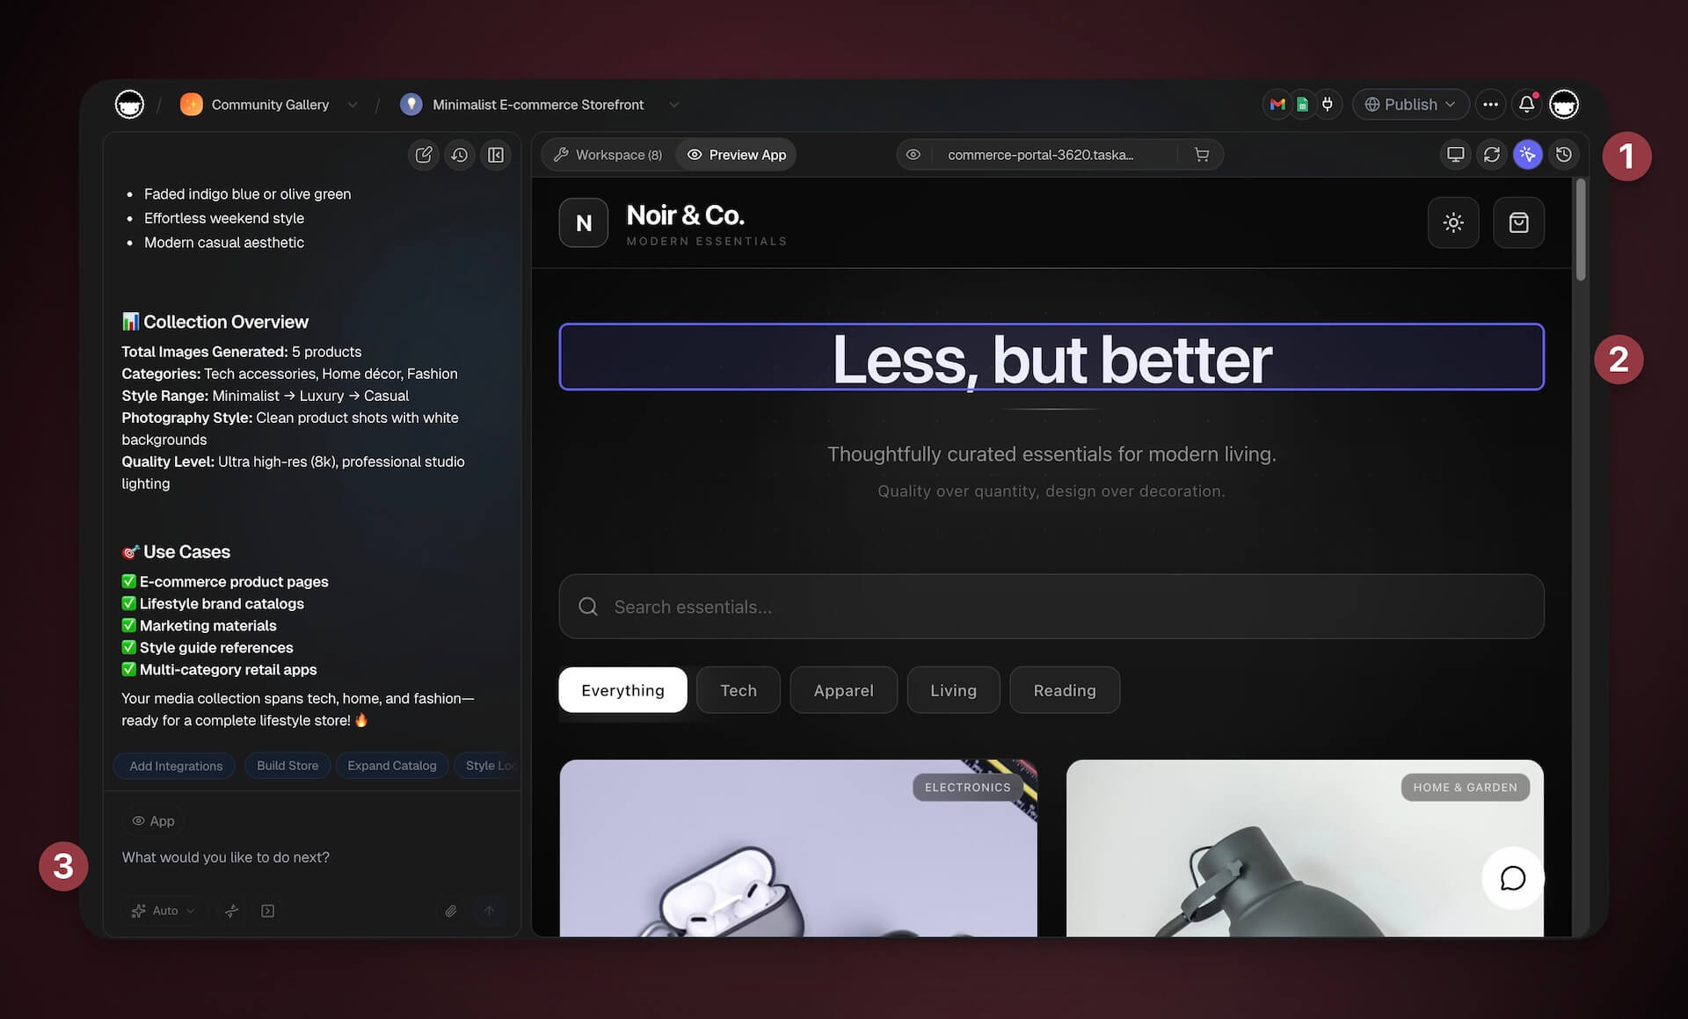This screenshot has height=1019, width=1688.
Task: Open chat history clock icon
Action: click(460, 155)
